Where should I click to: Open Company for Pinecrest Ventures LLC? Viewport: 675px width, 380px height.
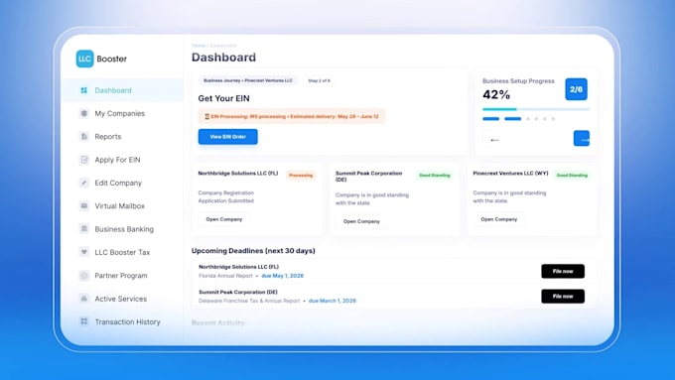498,219
